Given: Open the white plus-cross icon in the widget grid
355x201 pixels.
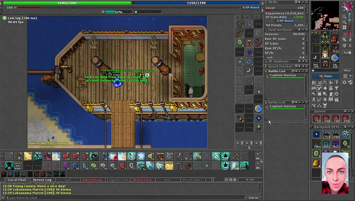Looking at the screenshot, I should pyautogui.click(x=325, y=88).
